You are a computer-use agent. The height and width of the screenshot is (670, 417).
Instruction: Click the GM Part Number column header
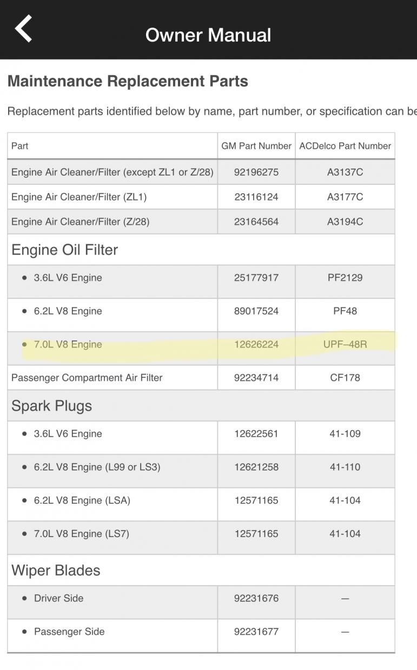[x=256, y=146]
